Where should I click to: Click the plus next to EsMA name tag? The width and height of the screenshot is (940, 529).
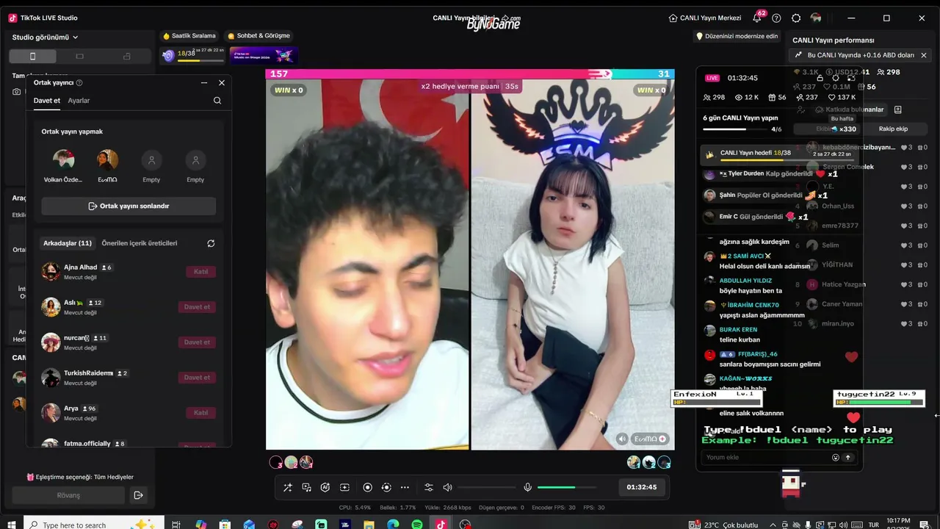(x=662, y=439)
